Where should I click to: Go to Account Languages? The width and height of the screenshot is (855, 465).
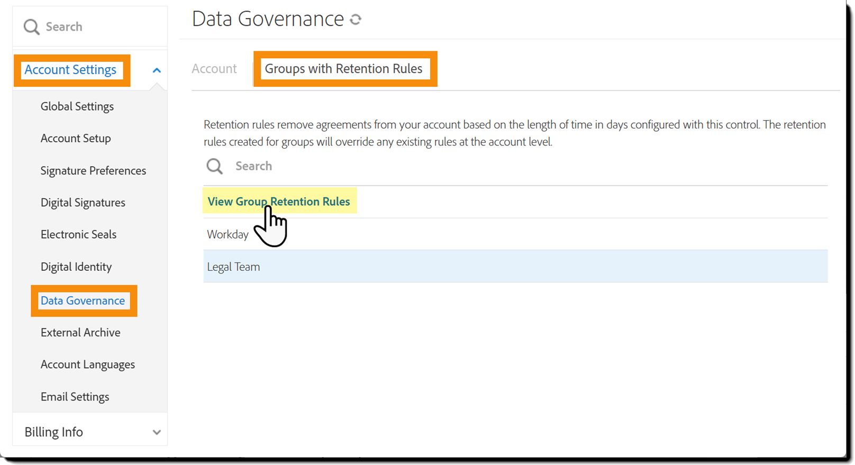point(88,365)
